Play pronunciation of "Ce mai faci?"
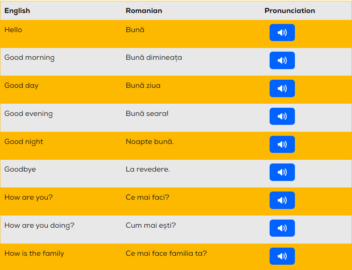The height and width of the screenshot is (270, 352). coord(282,200)
